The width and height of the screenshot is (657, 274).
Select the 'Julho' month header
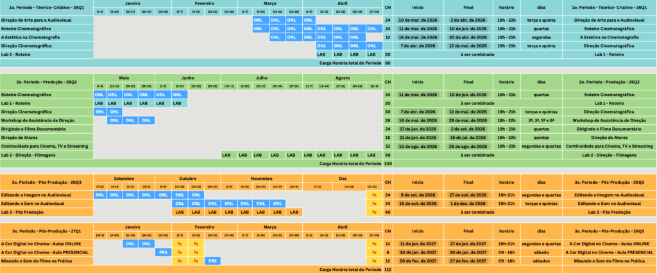click(261, 78)
